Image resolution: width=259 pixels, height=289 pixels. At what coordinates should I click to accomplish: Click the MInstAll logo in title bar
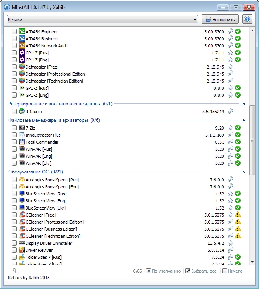point(7,7)
